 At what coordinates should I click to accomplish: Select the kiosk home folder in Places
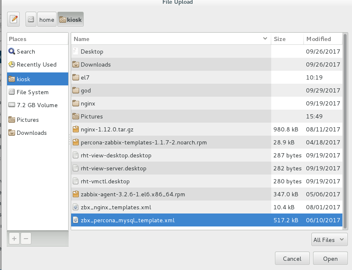tap(38, 79)
